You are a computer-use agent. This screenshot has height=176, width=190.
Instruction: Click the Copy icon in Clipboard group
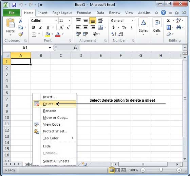coord(20,27)
